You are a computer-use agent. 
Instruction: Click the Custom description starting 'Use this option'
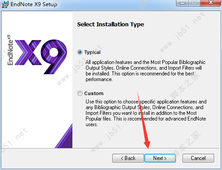click(x=146, y=113)
